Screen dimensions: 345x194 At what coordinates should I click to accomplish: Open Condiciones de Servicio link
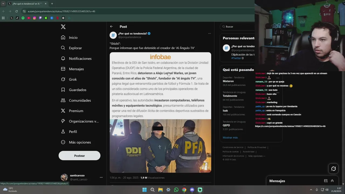click(x=233, y=147)
